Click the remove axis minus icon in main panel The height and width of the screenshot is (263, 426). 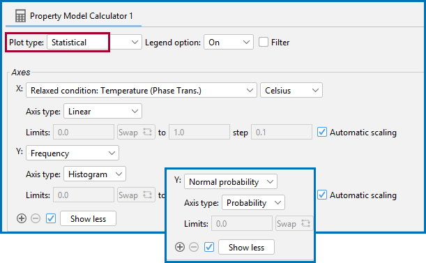coord(36,218)
